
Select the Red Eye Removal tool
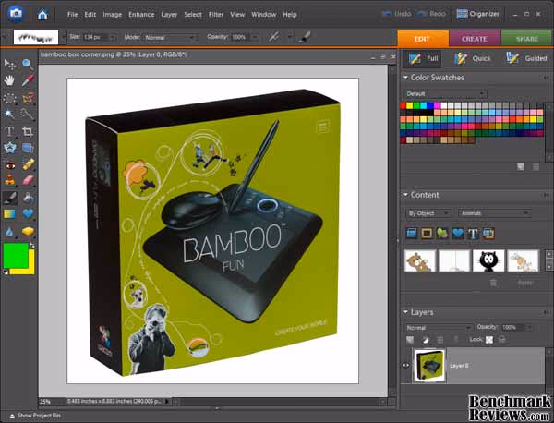click(9, 164)
